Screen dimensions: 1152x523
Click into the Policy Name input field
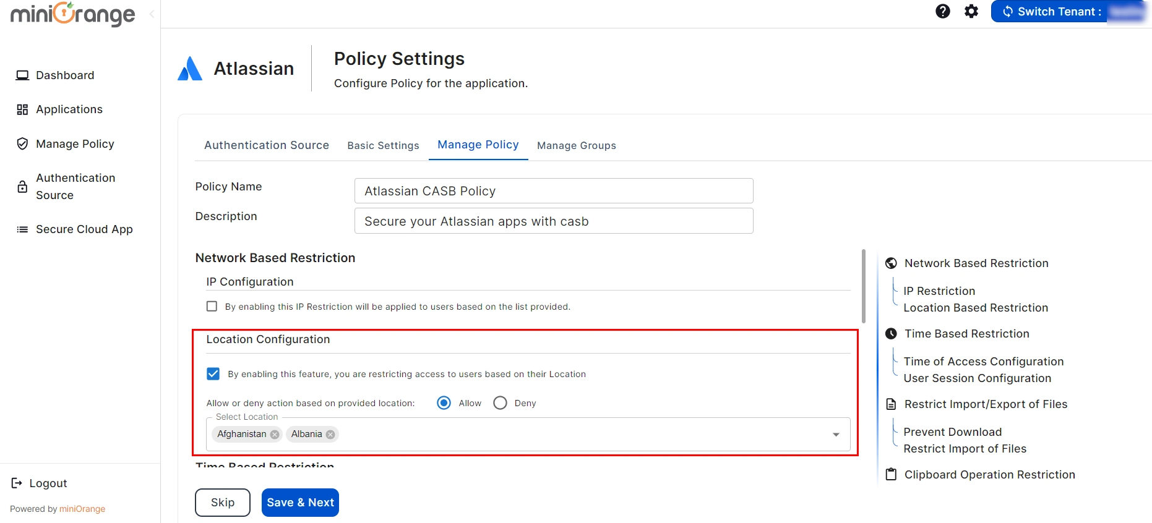[553, 191]
